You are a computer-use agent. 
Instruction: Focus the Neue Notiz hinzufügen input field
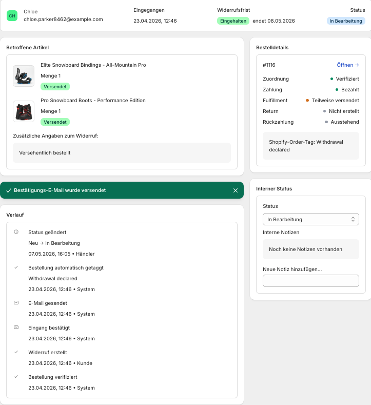(x=311, y=281)
